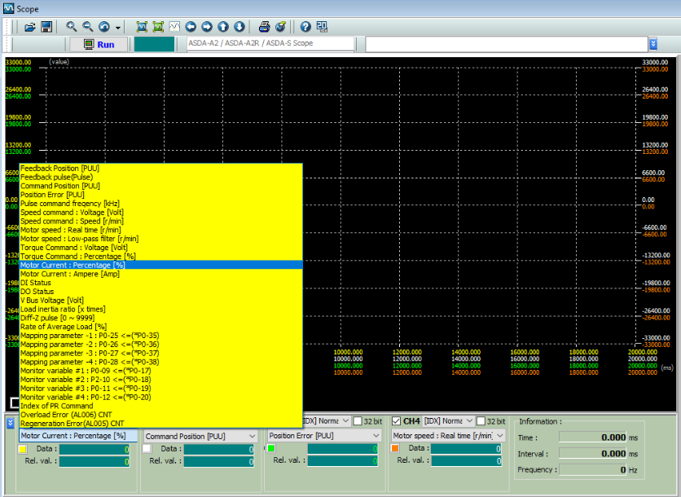Click the open file folder icon
Viewport: 681px width, 497px height.
click(x=30, y=27)
